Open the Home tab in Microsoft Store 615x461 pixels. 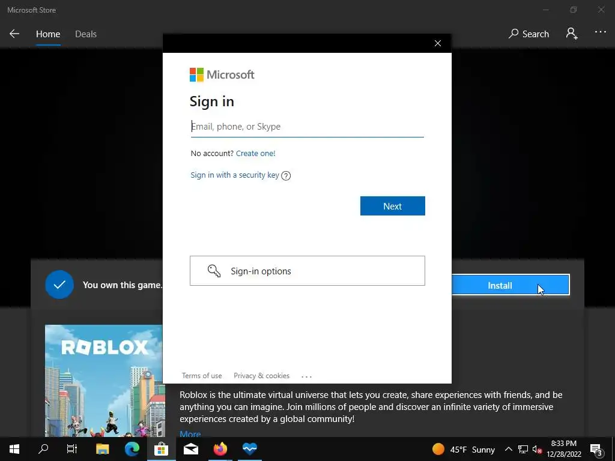(x=48, y=34)
